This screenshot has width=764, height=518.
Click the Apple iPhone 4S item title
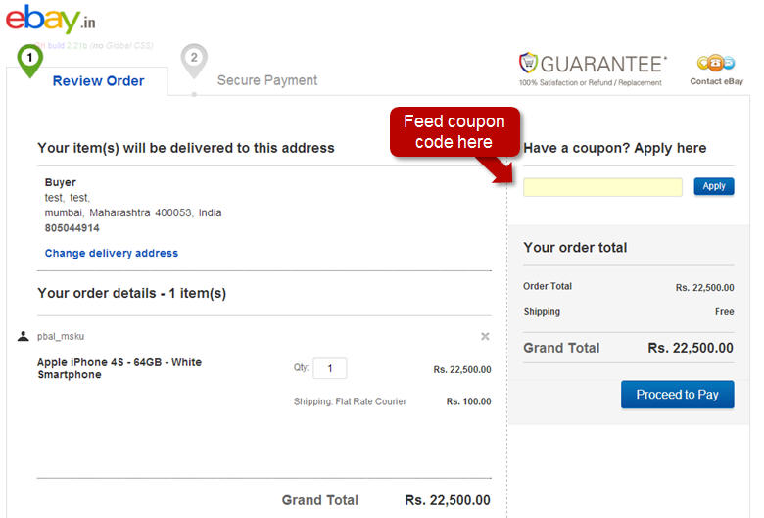point(119,368)
